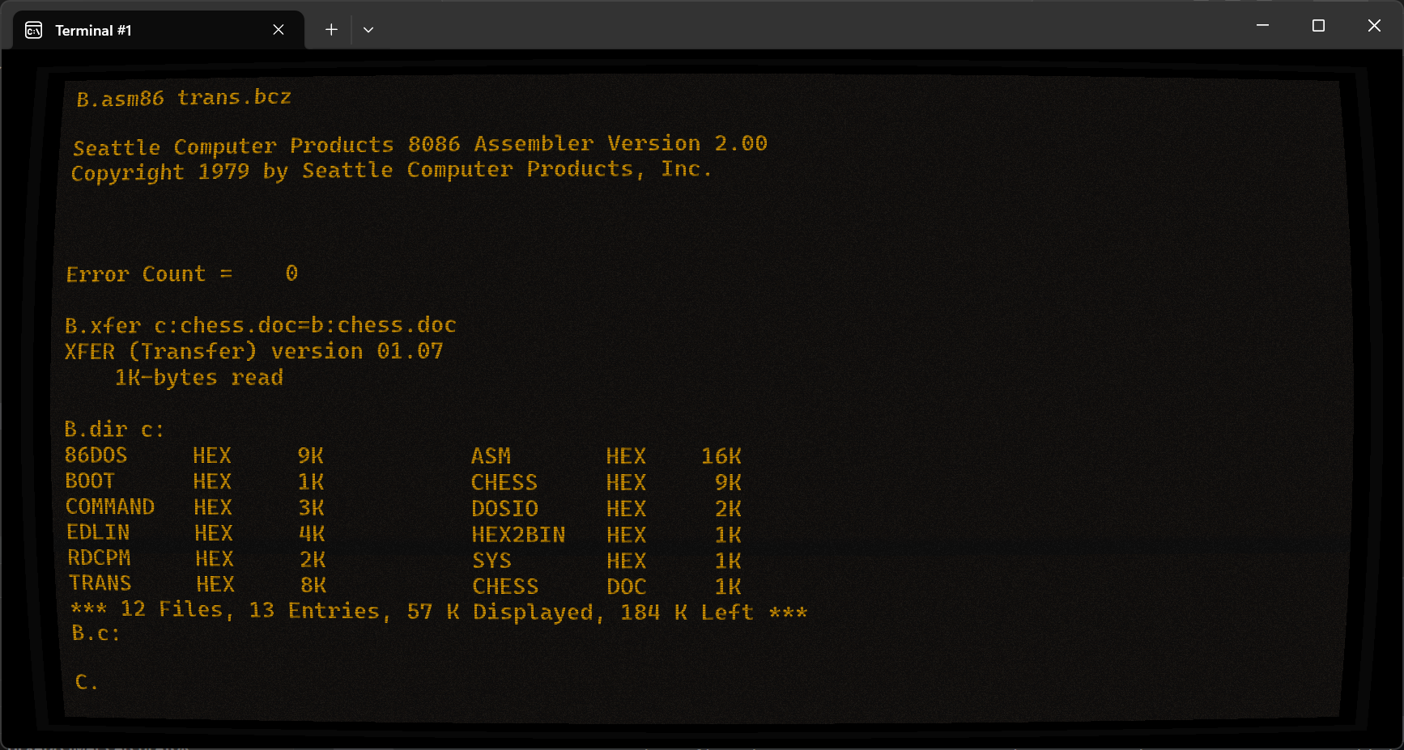Click the terminal icon on the tab

point(34,31)
